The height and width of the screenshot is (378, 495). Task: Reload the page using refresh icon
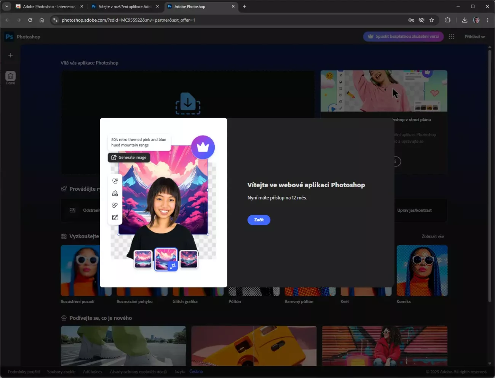[x=30, y=20]
